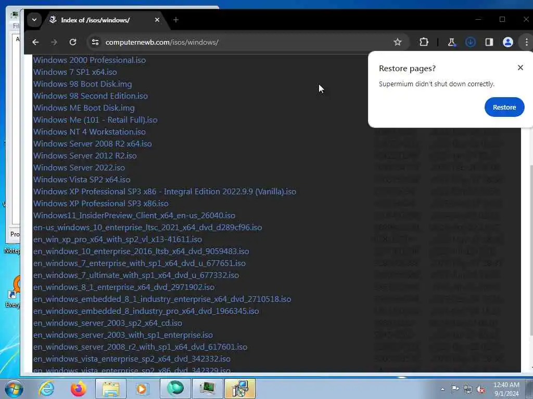Select the Index of /isos/windows/ tab
The image size is (533, 399).
(x=102, y=20)
